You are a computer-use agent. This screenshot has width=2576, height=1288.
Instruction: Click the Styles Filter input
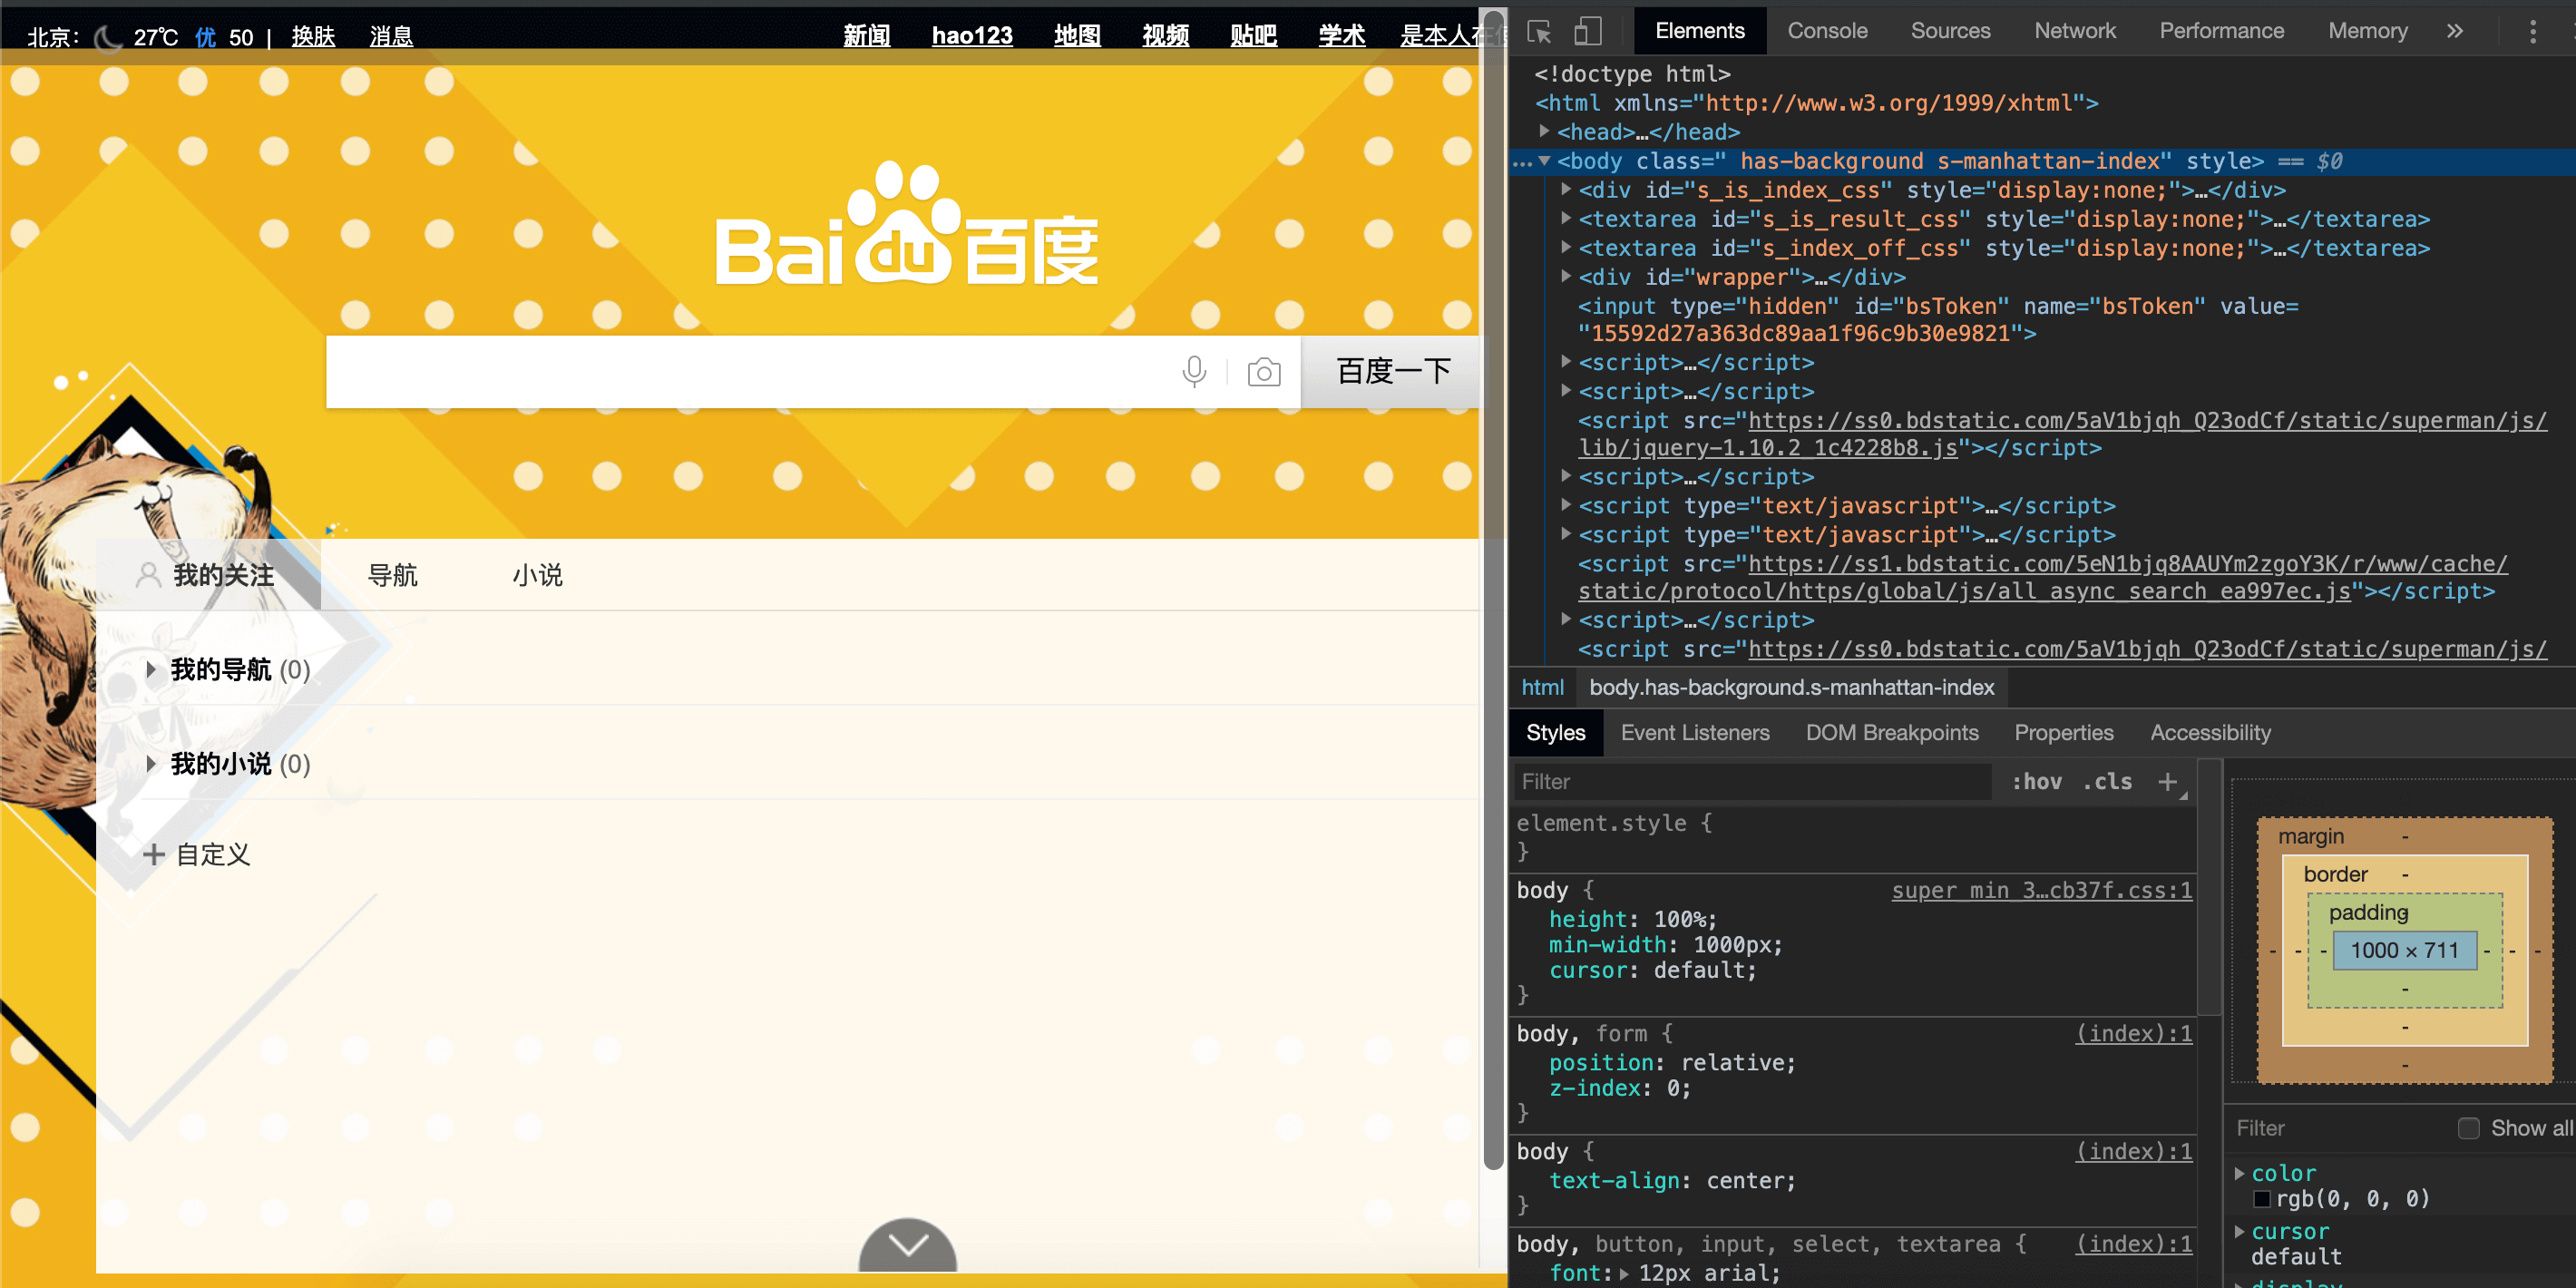coord(1752,782)
